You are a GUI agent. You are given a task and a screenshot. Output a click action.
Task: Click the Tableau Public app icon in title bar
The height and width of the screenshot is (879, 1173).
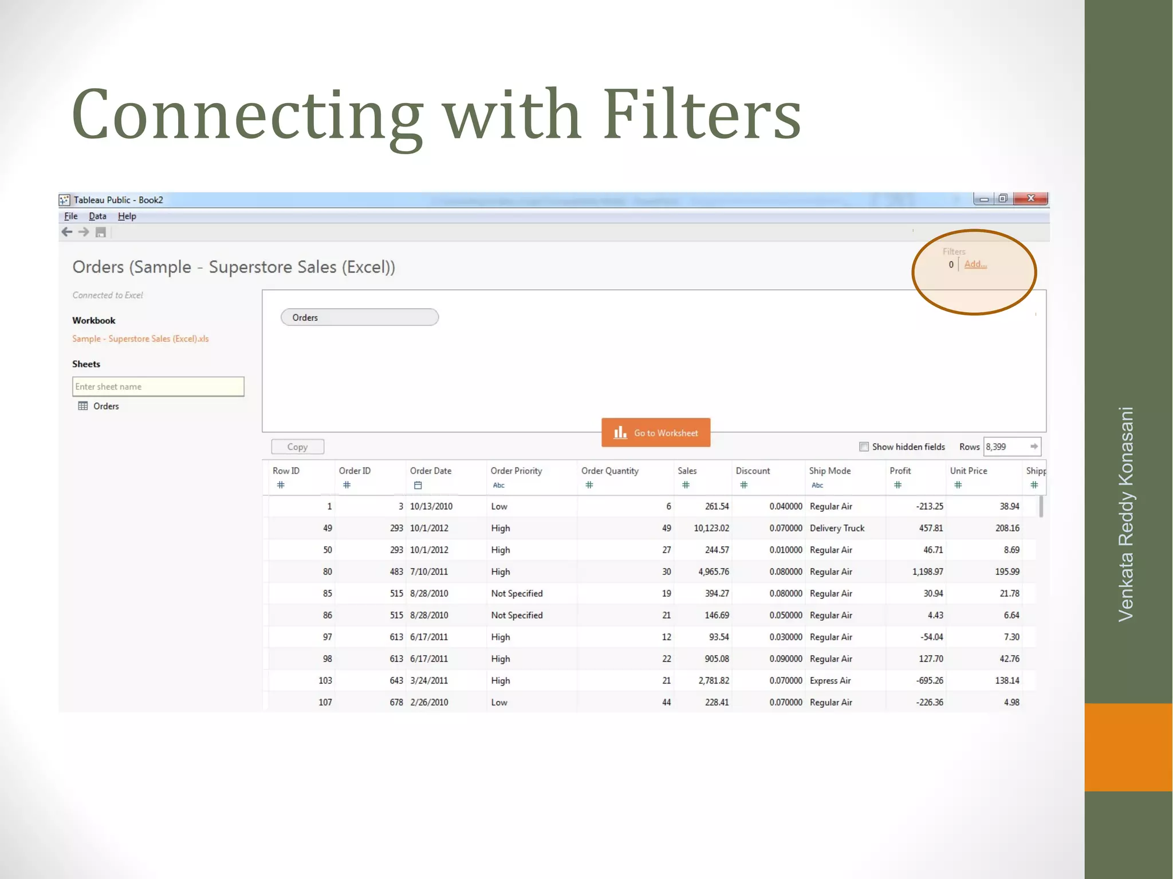coord(65,200)
